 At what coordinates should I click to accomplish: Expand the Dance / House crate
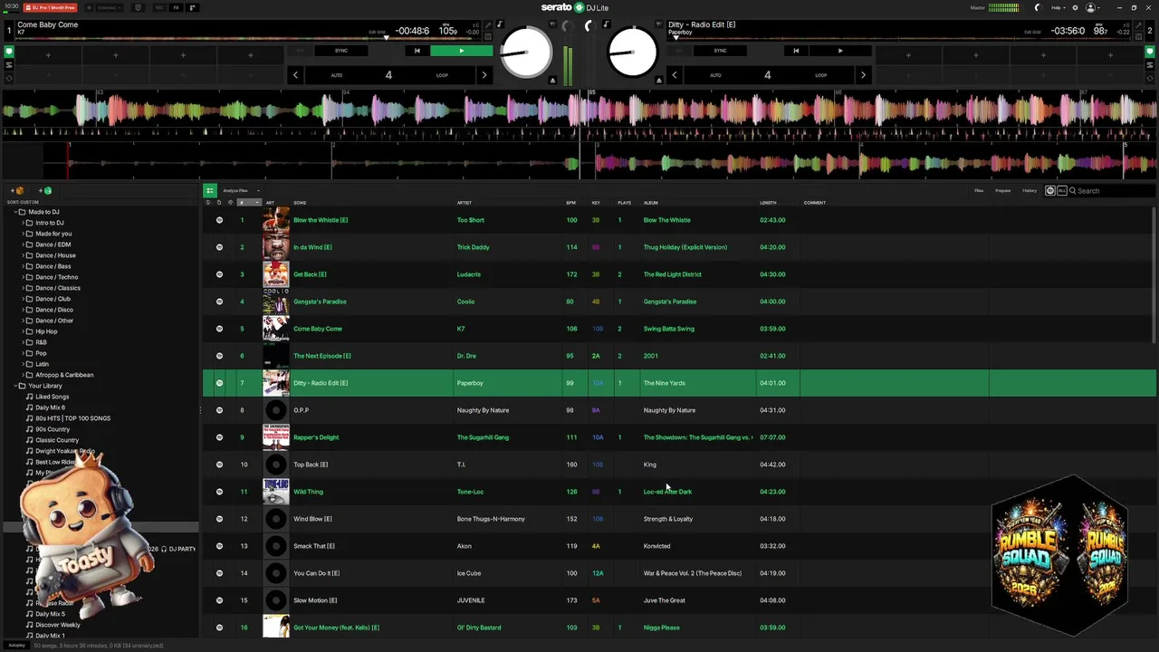pyautogui.click(x=23, y=255)
